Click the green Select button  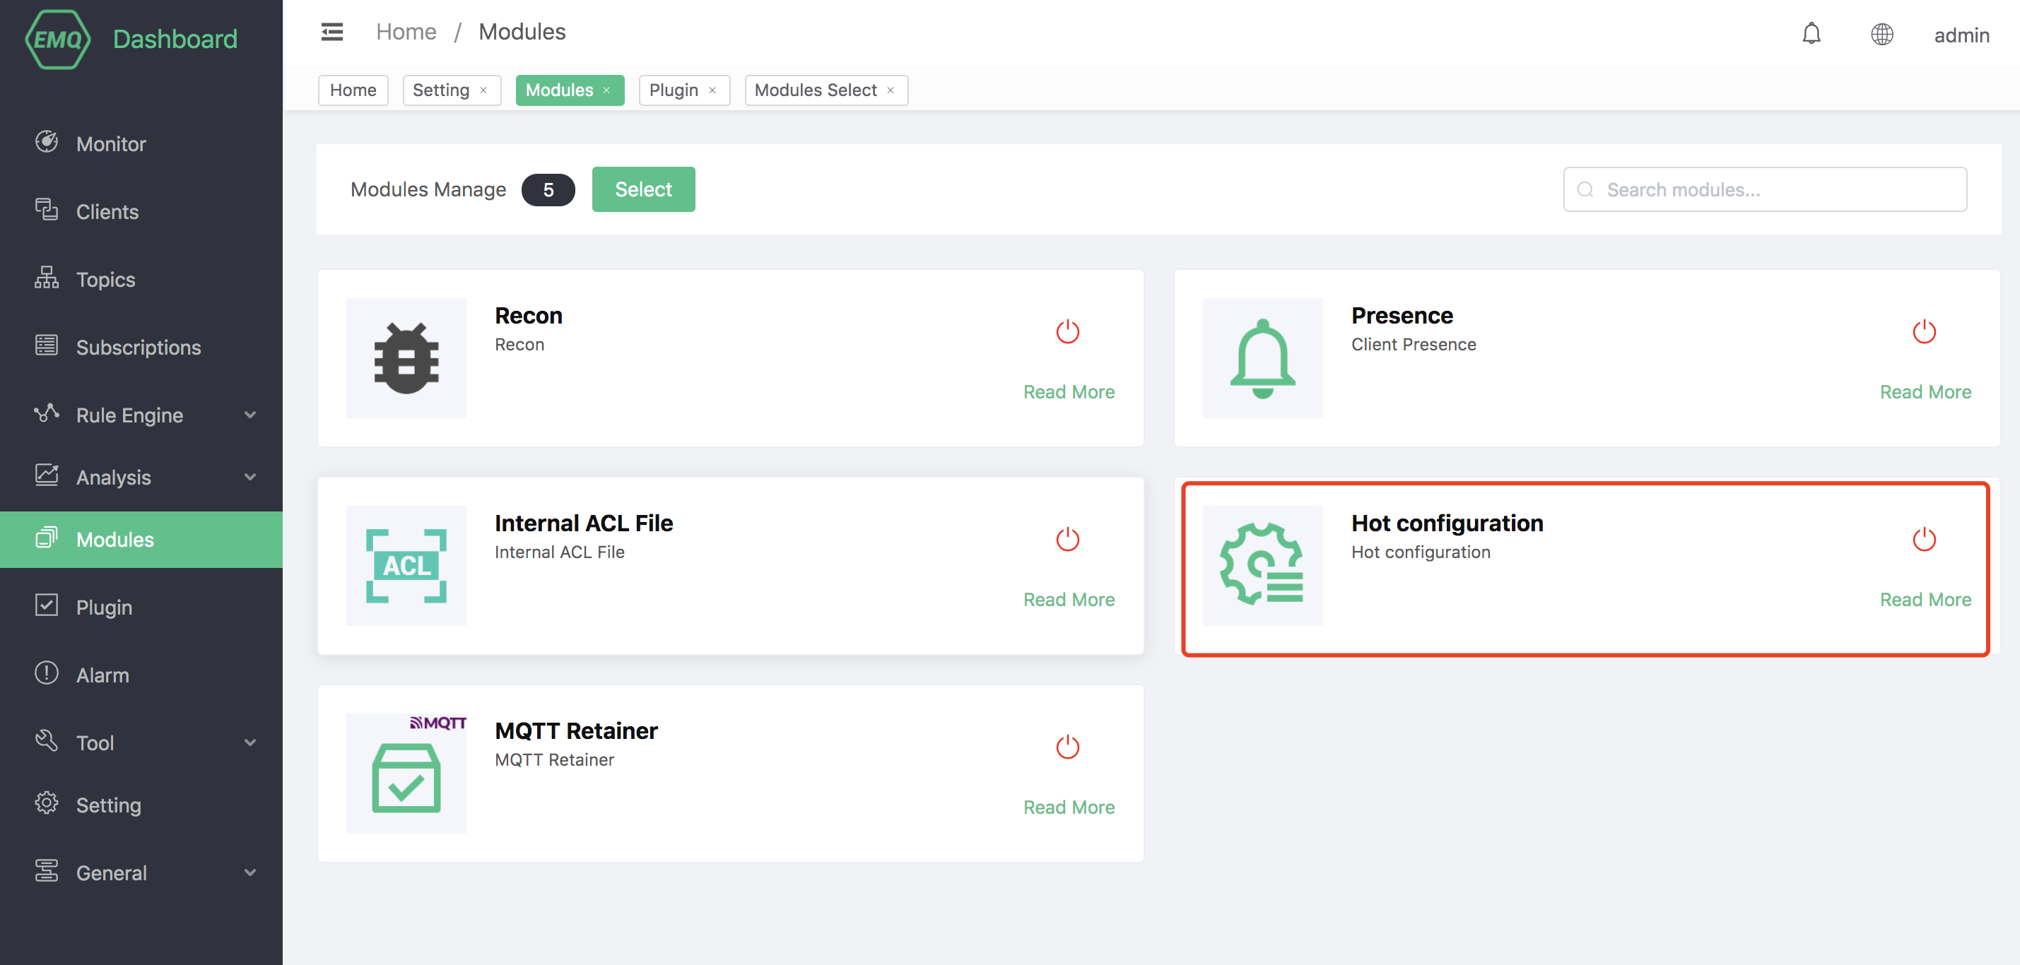click(643, 189)
